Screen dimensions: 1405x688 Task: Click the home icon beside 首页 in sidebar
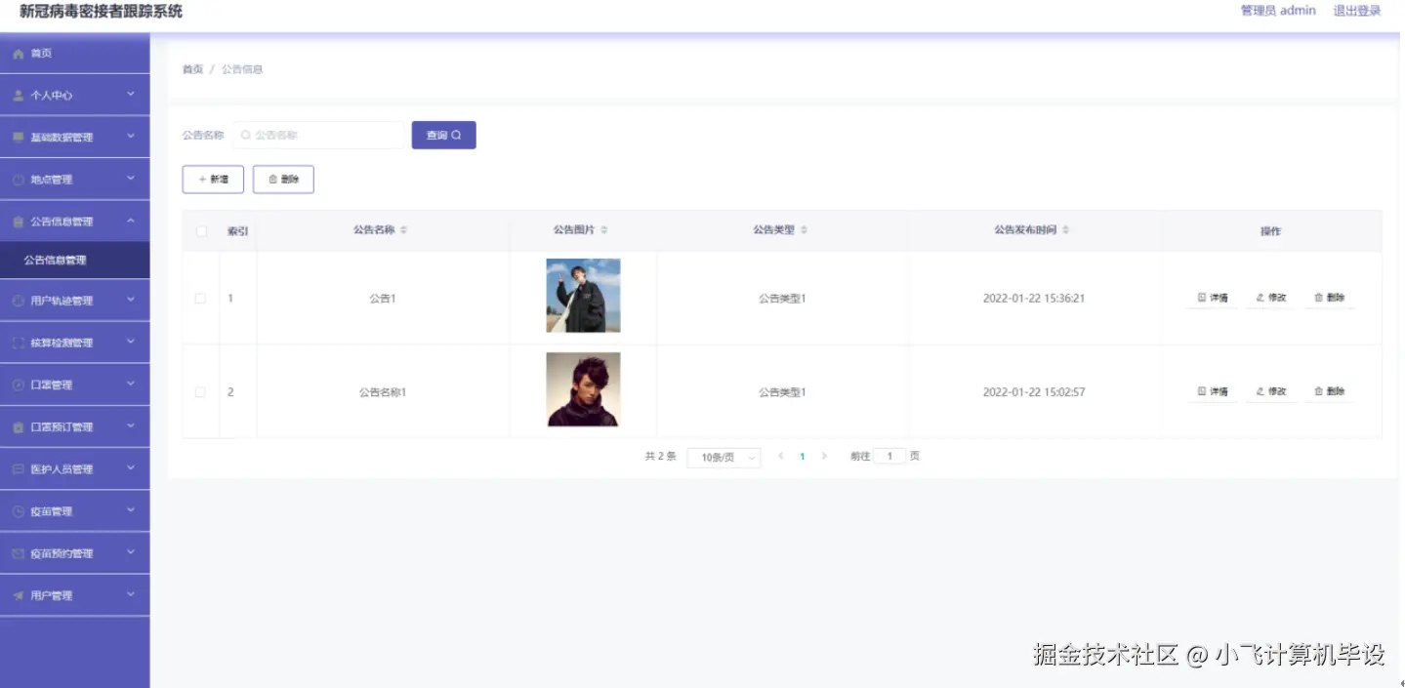[x=18, y=54]
